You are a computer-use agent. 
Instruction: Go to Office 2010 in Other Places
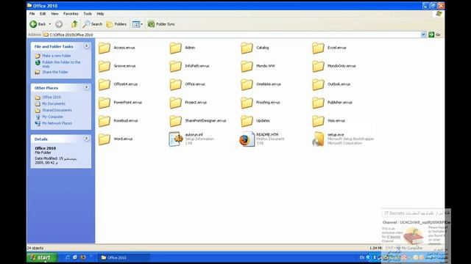[52, 98]
